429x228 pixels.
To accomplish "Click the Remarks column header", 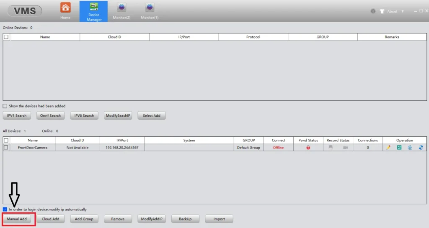I will tap(392, 37).
